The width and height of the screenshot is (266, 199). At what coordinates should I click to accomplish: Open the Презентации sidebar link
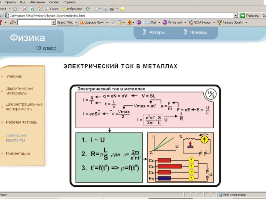[x=18, y=154]
